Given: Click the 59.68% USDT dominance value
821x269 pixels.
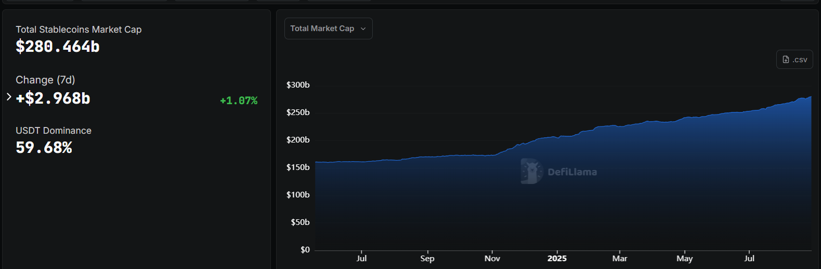Looking at the screenshot, I should 44,148.
